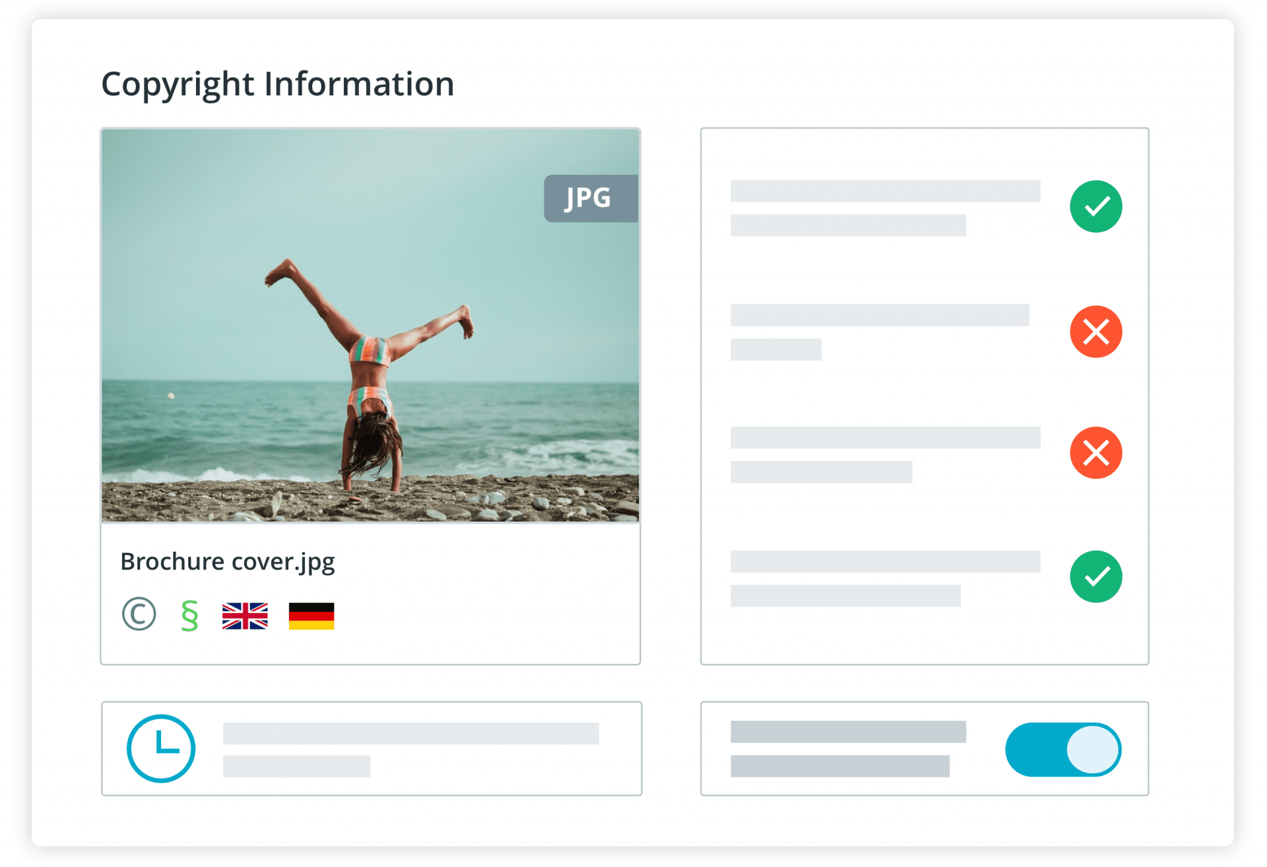Click the Brochure cover.jpg filename
This screenshot has width=1267, height=867.
[x=227, y=561]
